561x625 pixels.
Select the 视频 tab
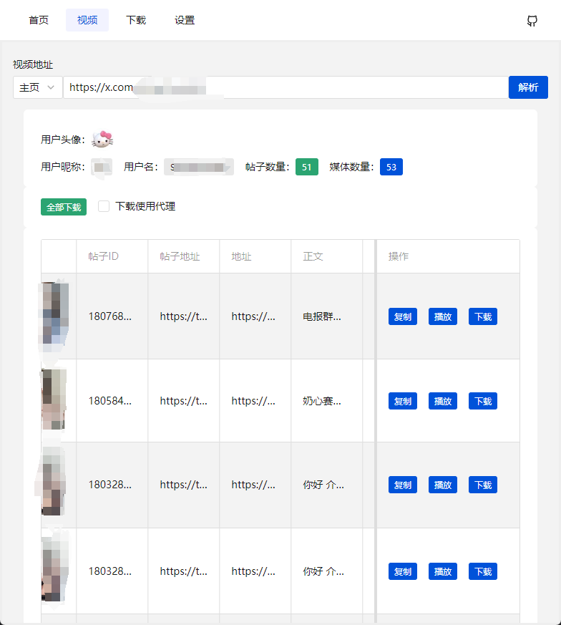point(87,20)
